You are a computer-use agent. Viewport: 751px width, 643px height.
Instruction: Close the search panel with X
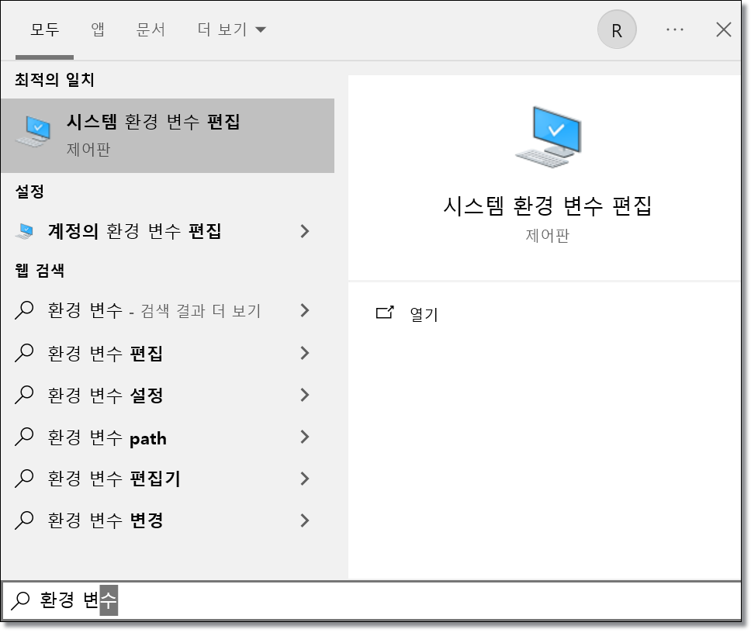723,29
